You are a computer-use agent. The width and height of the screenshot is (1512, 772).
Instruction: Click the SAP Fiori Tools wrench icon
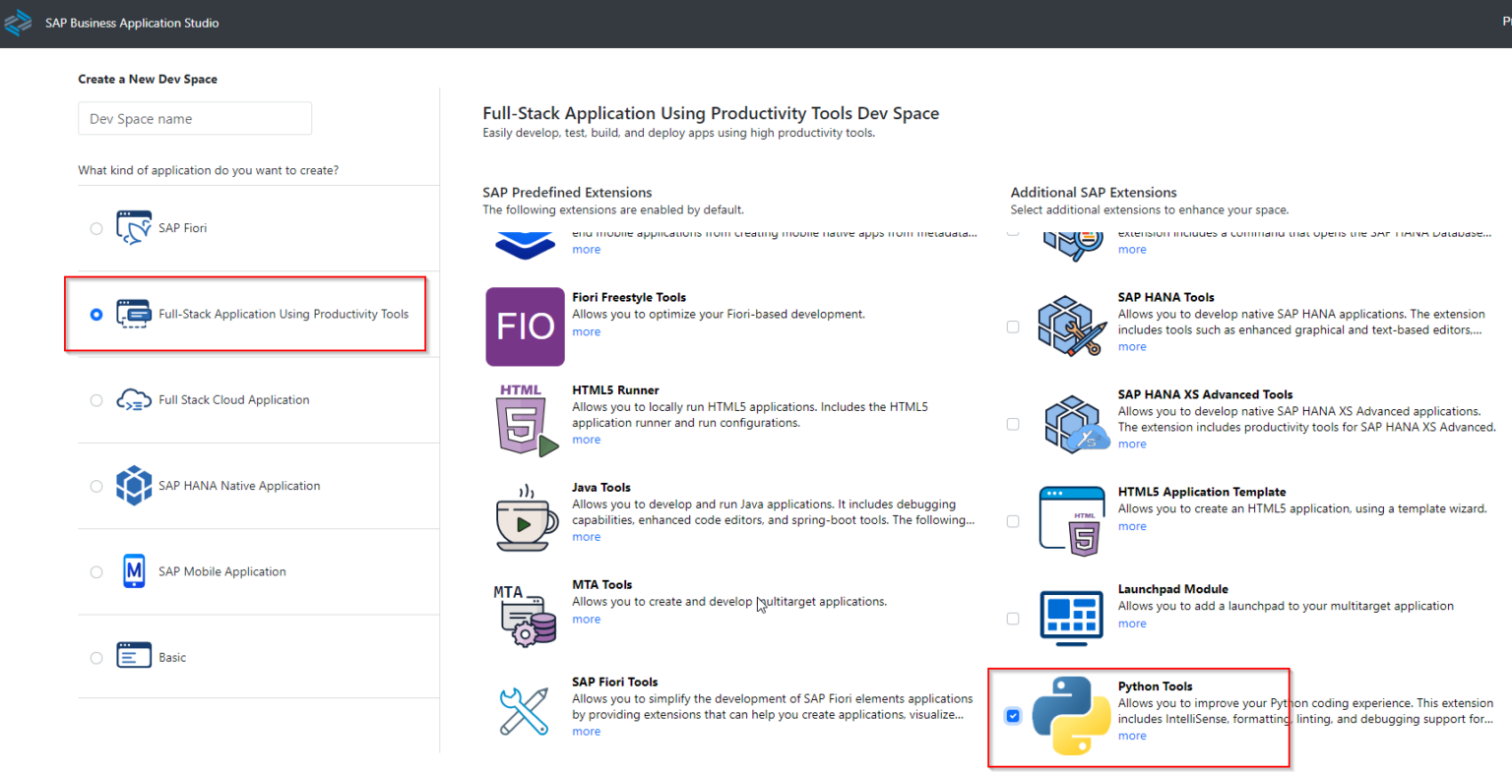tap(525, 709)
